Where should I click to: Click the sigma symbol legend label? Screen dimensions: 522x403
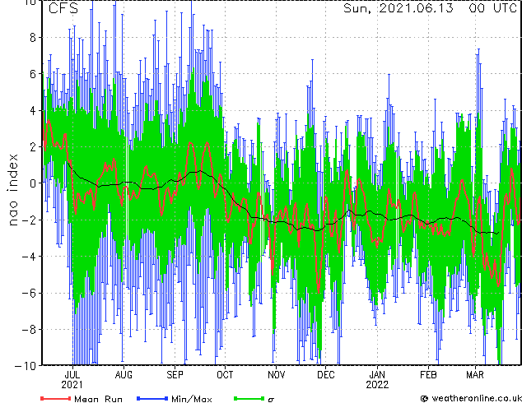pos(271,399)
